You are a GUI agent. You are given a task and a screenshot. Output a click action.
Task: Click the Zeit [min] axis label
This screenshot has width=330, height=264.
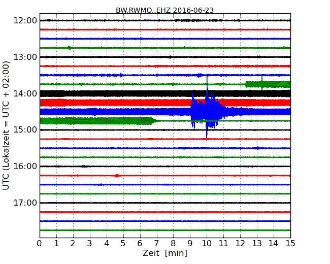[x=165, y=253]
